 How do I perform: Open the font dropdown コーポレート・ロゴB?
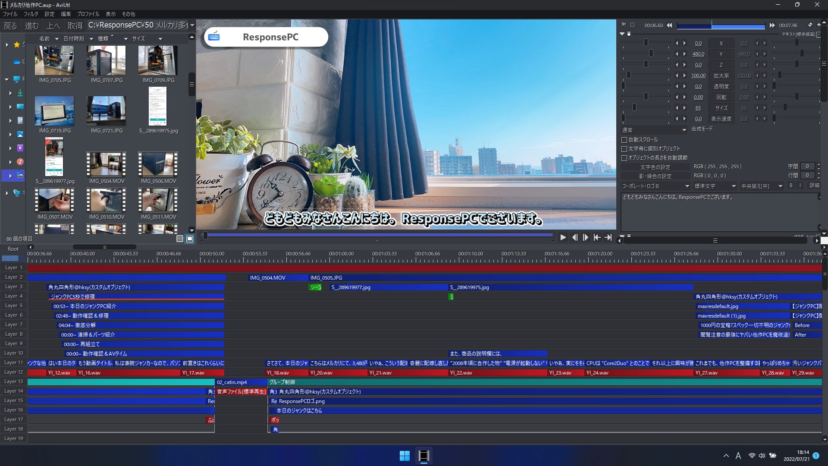[655, 186]
